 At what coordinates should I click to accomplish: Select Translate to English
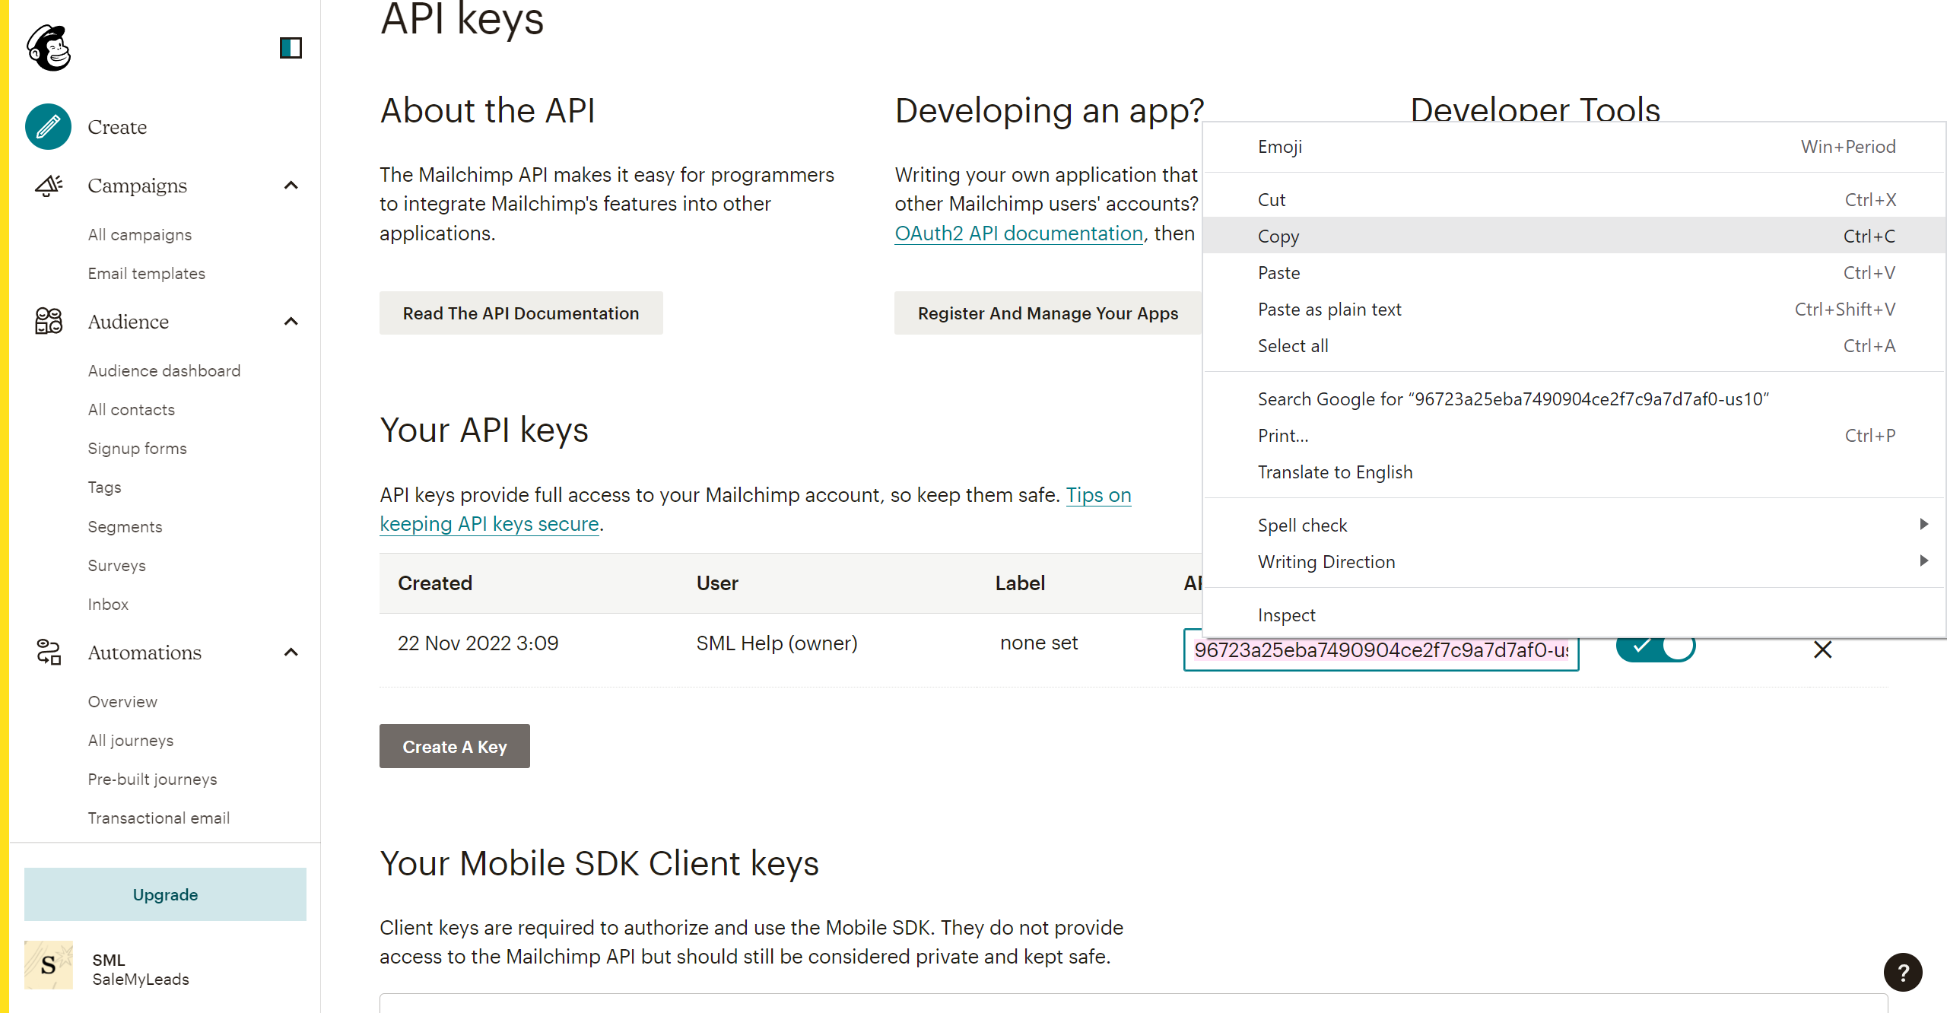(x=1574, y=472)
